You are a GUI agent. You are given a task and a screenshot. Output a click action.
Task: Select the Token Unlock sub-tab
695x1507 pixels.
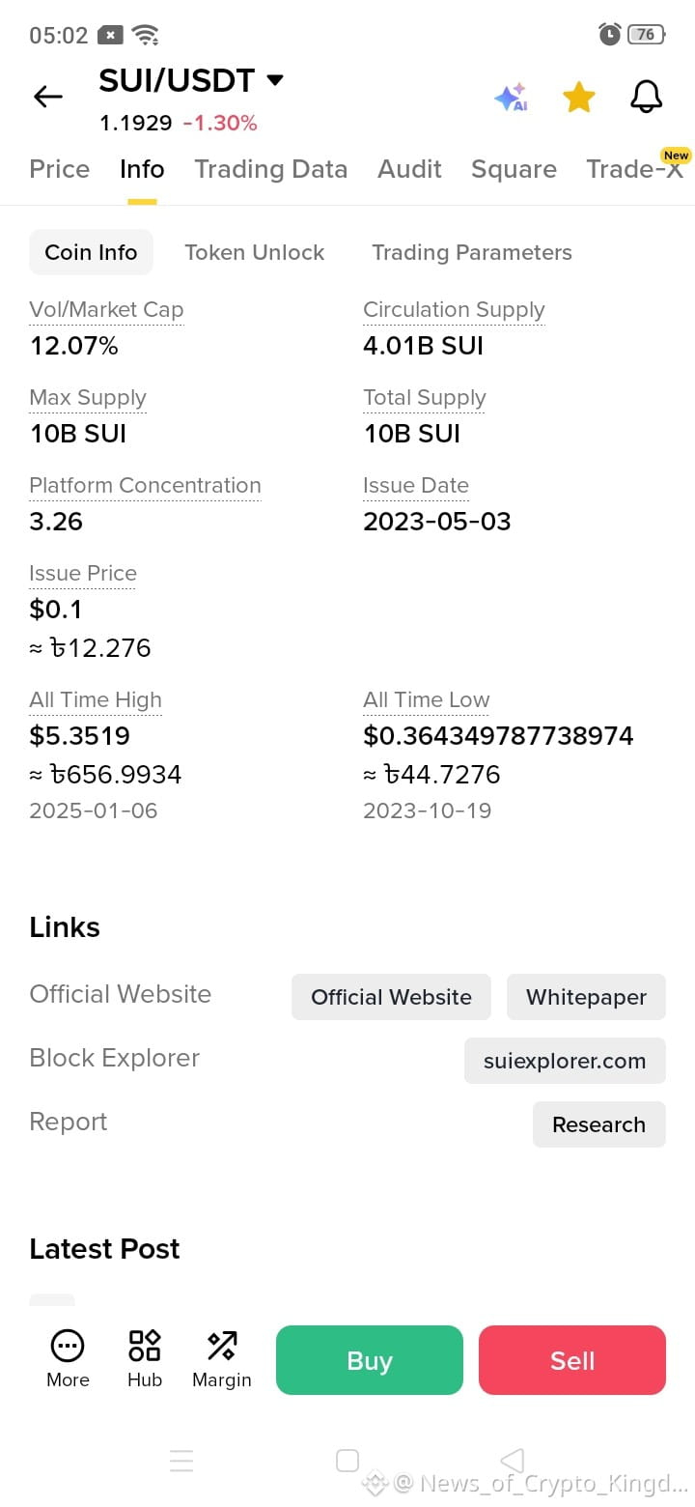255,252
